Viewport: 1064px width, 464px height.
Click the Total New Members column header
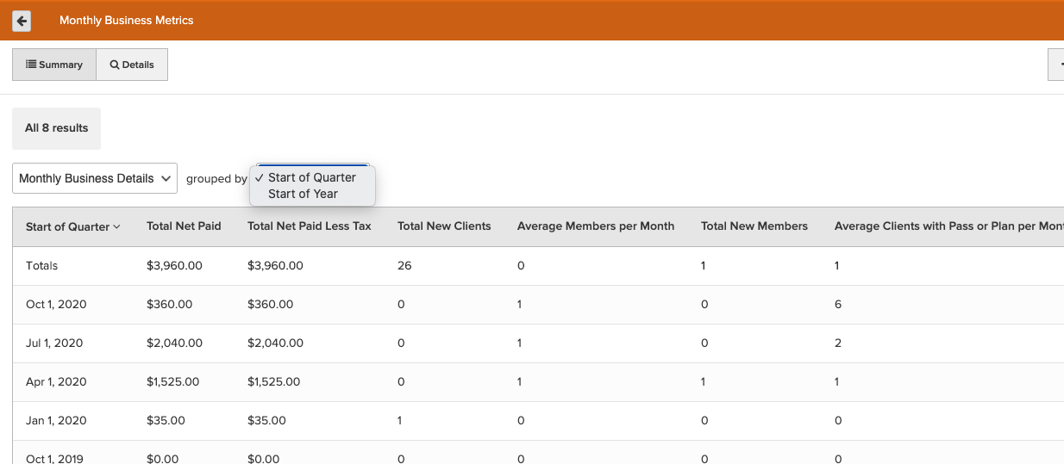point(754,226)
